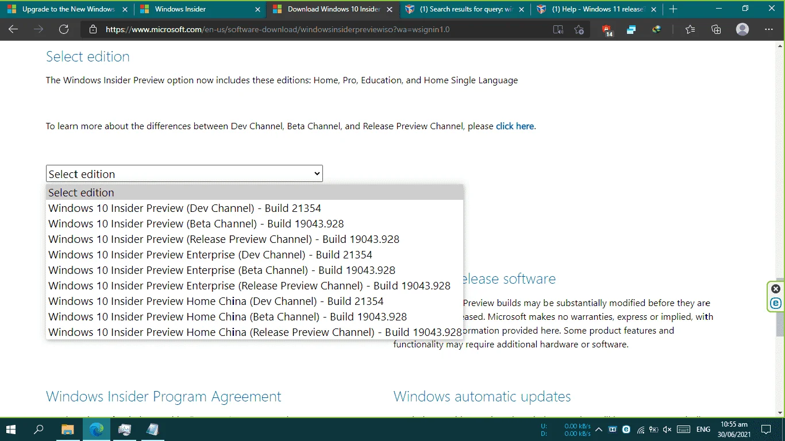Reload the current page

point(63,29)
